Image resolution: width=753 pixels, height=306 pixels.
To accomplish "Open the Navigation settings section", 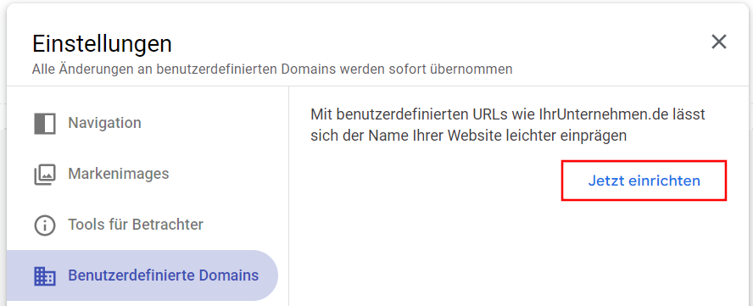I will [x=142, y=123].
